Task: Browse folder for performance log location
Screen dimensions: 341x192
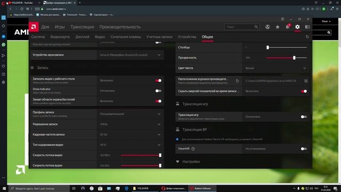Action: (306, 81)
